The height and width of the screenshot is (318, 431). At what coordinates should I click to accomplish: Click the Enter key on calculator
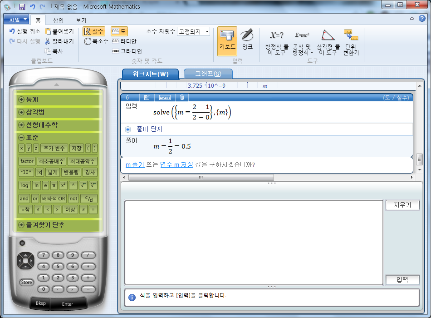click(68, 304)
